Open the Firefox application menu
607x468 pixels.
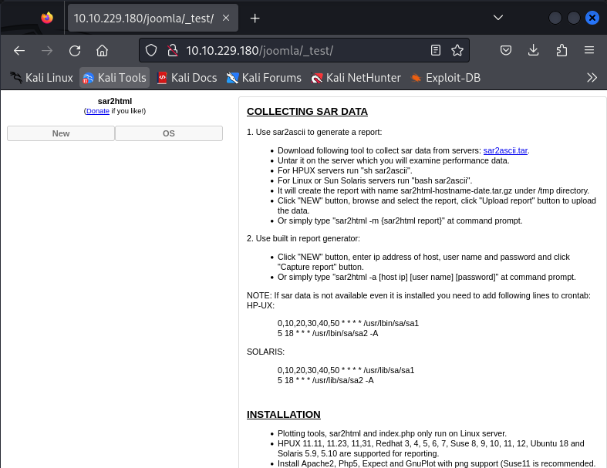pos(589,50)
